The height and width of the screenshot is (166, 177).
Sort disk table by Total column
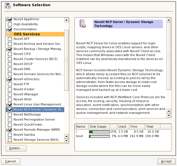pyautogui.click(x=152, y=126)
